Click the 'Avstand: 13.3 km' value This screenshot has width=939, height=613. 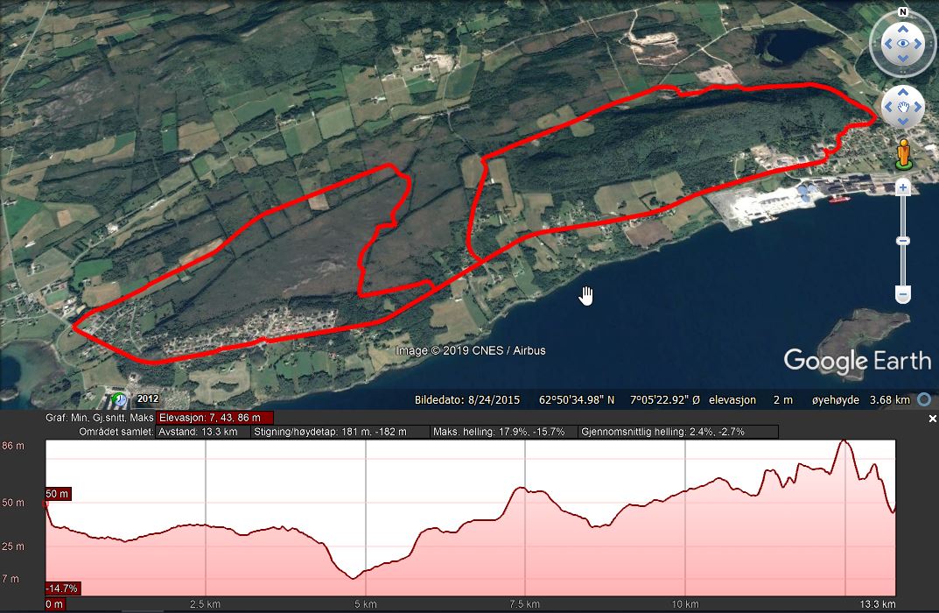click(x=202, y=432)
